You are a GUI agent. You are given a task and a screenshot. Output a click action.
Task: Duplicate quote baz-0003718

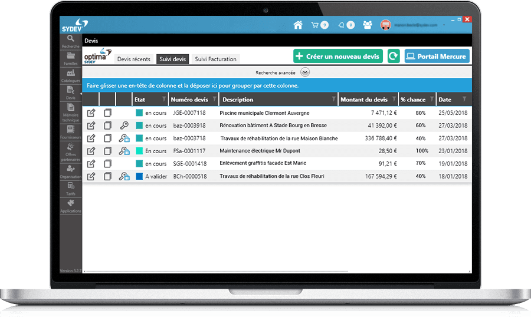pos(107,138)
